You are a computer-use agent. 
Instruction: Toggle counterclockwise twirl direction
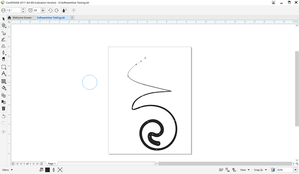(50, 10)
